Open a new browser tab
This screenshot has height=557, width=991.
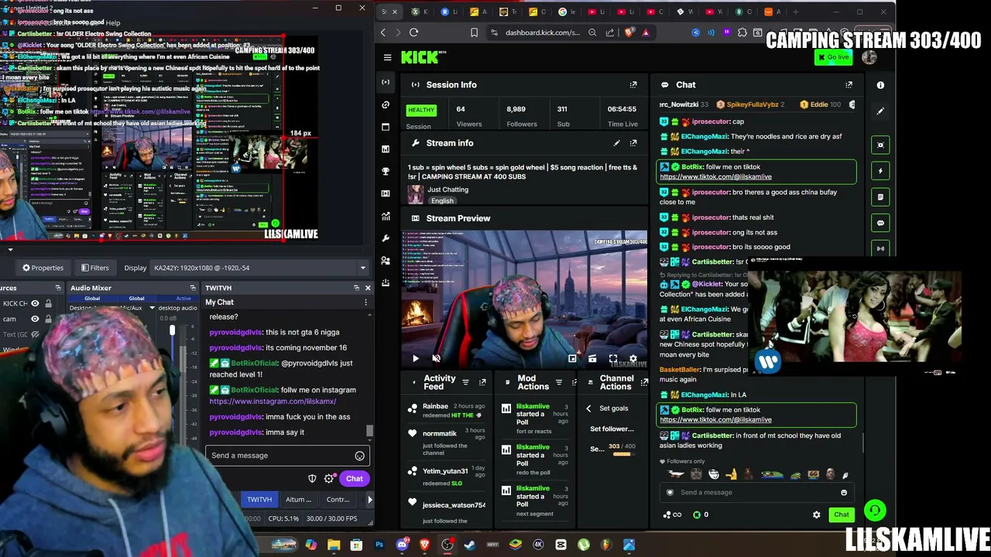[795, 12]
